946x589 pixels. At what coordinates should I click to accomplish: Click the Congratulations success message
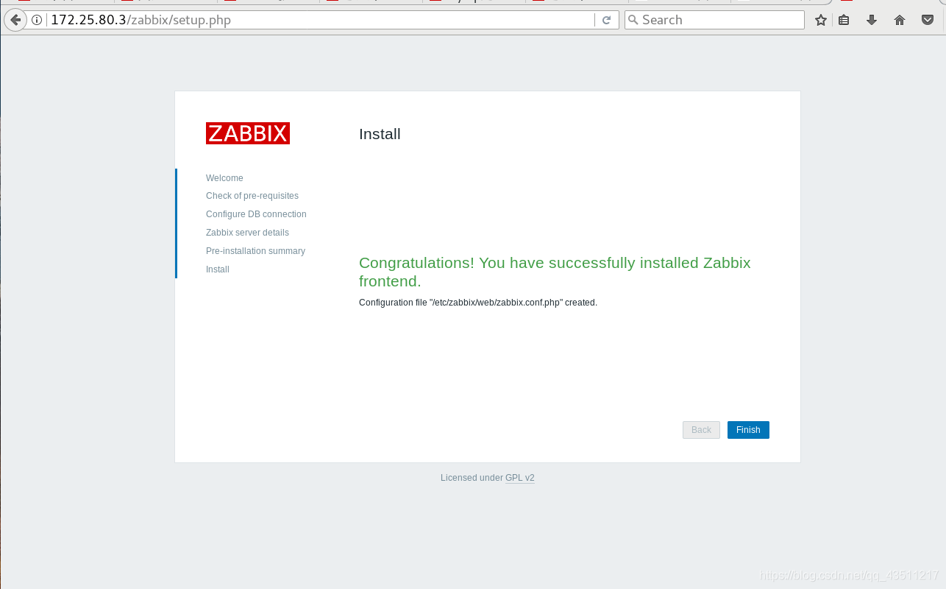tap(555, 272)
